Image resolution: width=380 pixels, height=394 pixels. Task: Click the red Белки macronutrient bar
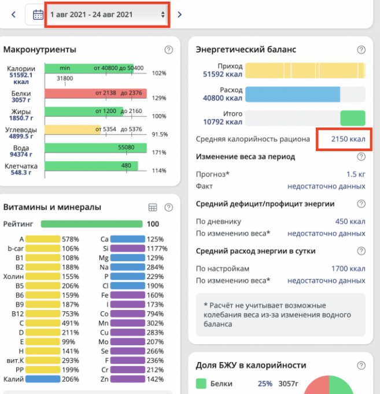tap(95, 94)
